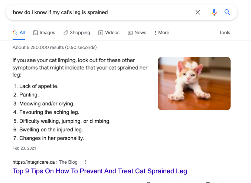Click the tag icon of the Shopping tab
Screen dimensions: 251x183
(x=66, y=33)
